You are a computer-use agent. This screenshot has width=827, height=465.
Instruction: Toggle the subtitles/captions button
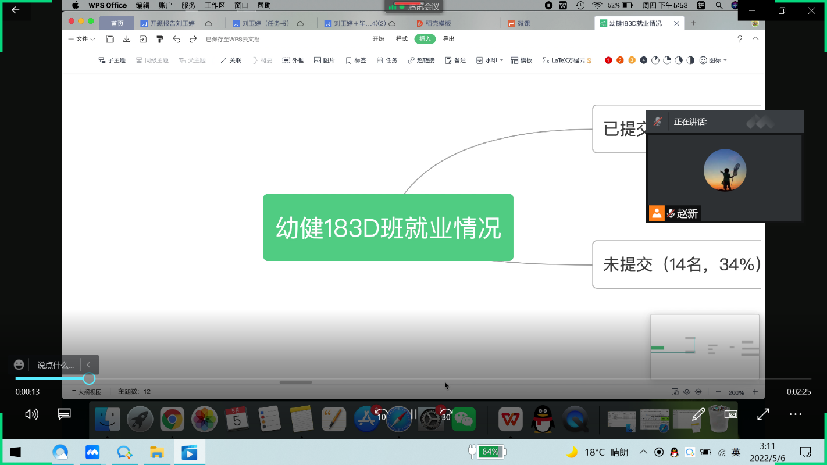tap(64, 414)
